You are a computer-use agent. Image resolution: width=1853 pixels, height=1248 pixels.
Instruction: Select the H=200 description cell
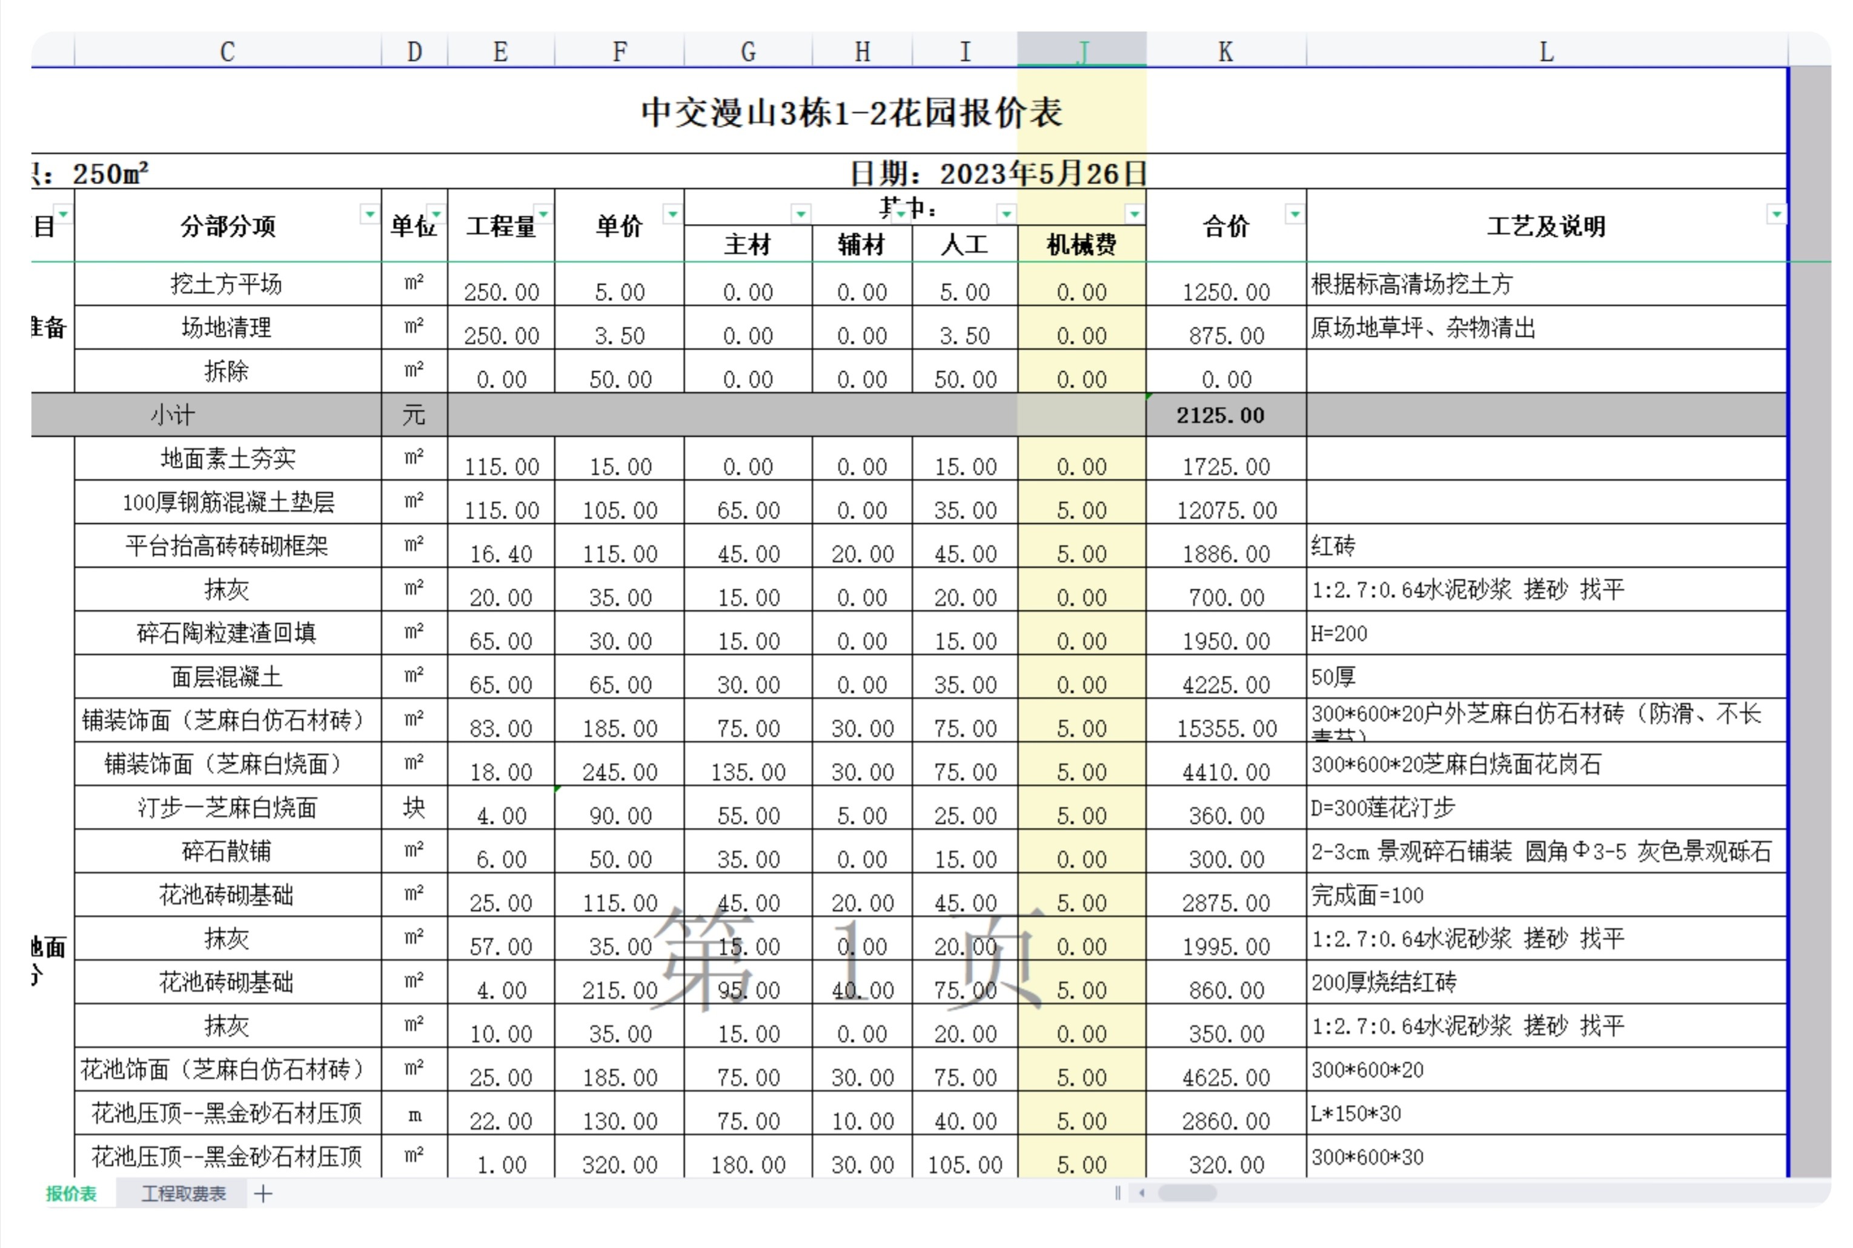pyautogui.click(x=1546, y=633)
